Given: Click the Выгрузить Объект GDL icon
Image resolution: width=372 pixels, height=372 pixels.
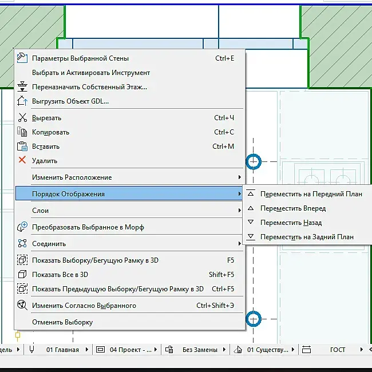Looking at the screenshot, I should [22, 101].
